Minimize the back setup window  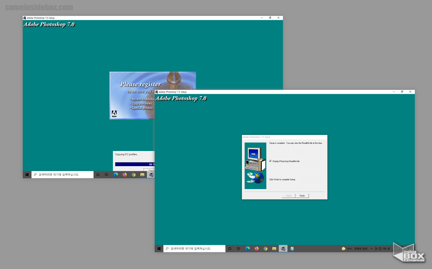[x=262, y=18]
